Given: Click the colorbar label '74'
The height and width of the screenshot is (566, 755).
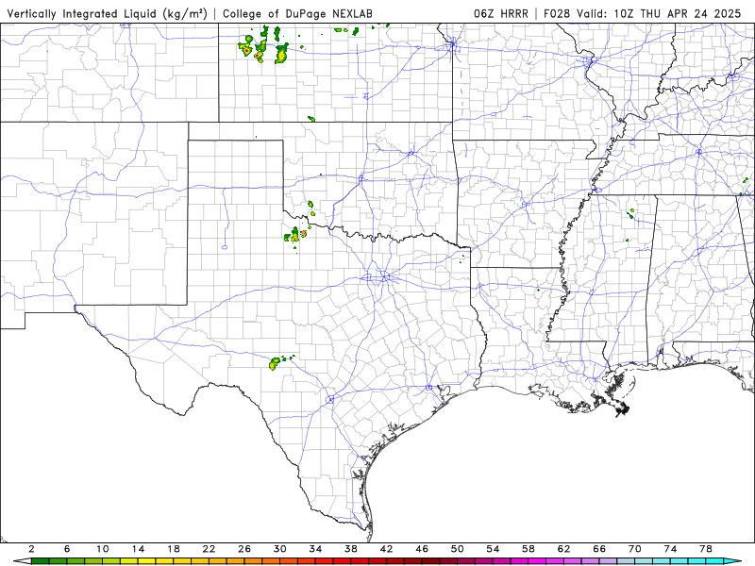Looking at the screenshot, I should point(670,549).
